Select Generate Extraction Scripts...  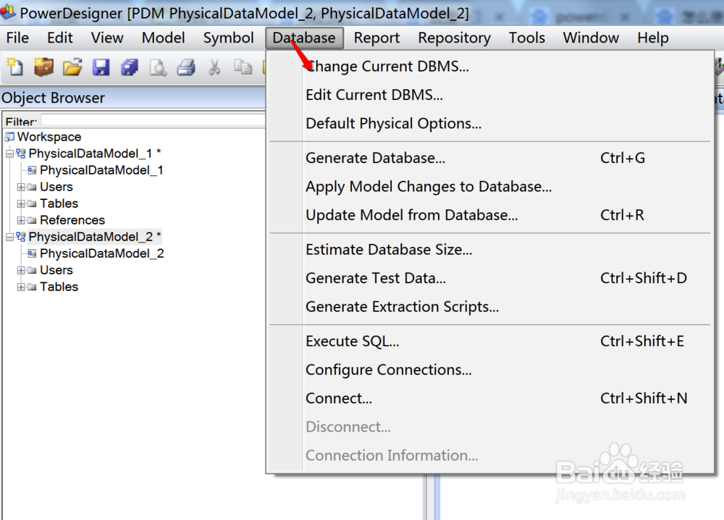pos(490,307)
